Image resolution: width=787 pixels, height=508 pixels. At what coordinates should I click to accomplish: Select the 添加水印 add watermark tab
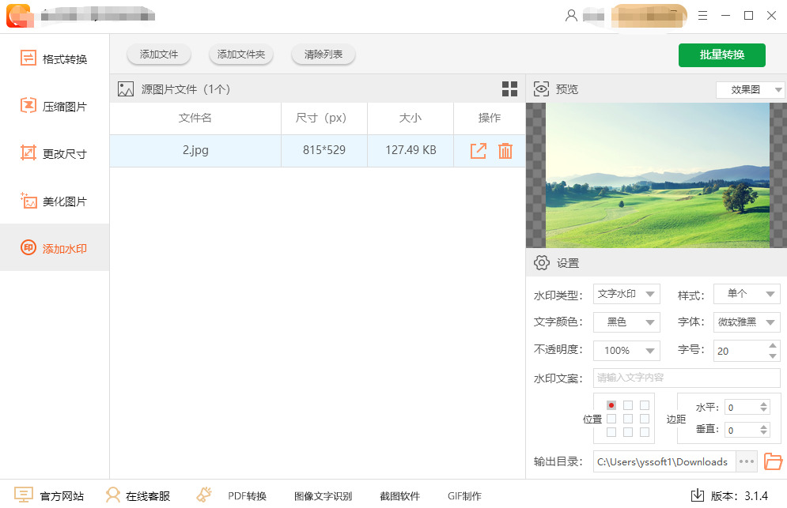pyautogui.click(x=55, y=248)
